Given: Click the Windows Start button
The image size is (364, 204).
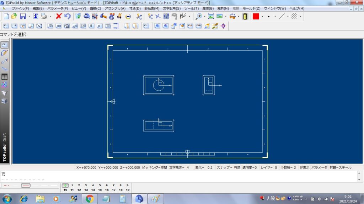Looking at the screenshot, I should (x=7, y=199).
